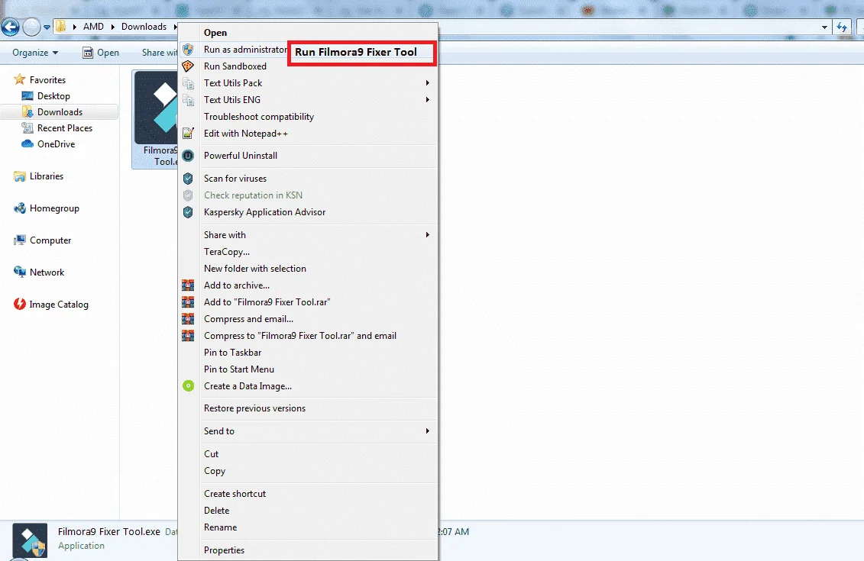Screen dimensions: 864x561
Task: Click the Explorer Forward arrow button
Action: point(31,27)
